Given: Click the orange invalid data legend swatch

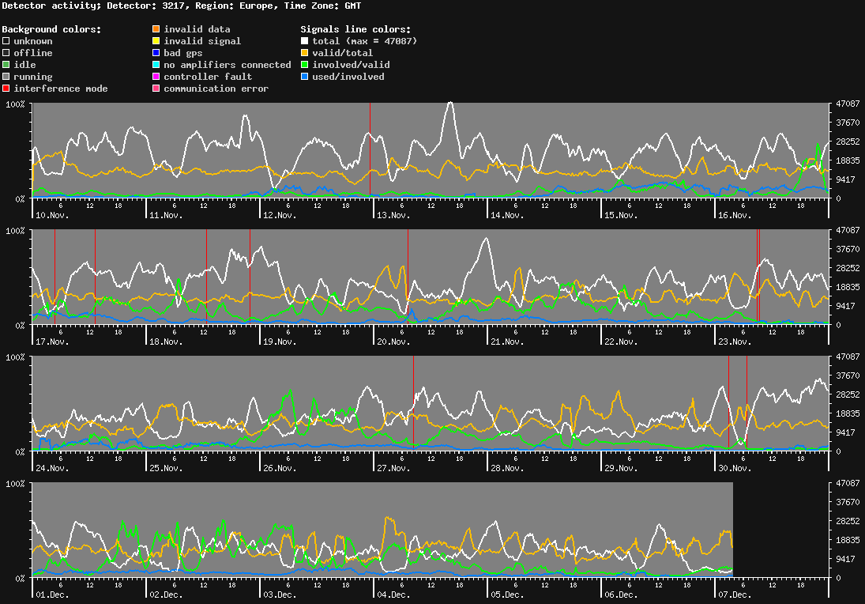Looking at the screenshot, I should click(x=156, y=29).
